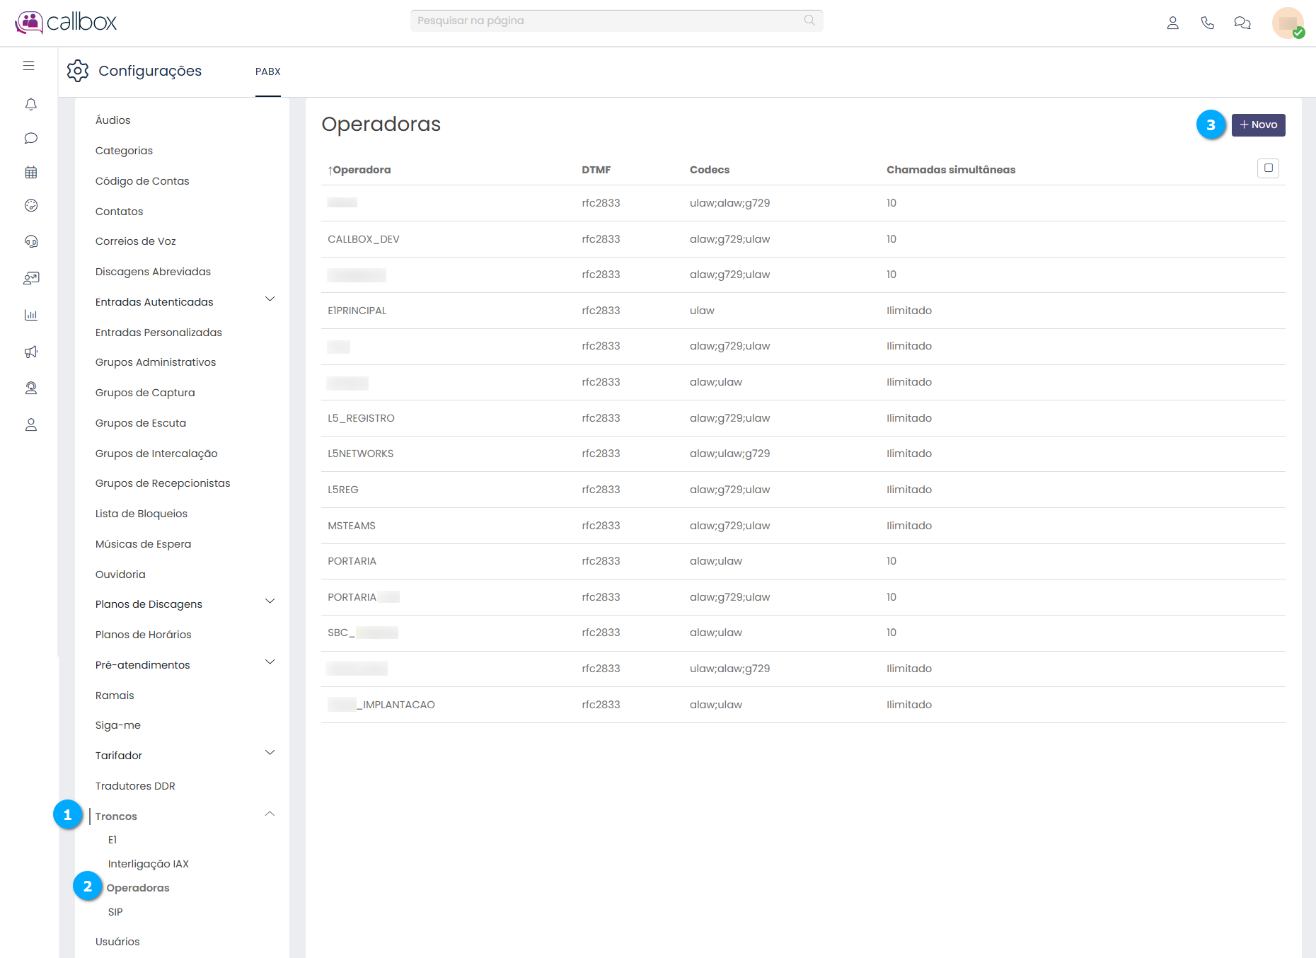The image size is (1316, 958).
Task: Select Ramais in the settings menu
Action: [x=115, y=696]
